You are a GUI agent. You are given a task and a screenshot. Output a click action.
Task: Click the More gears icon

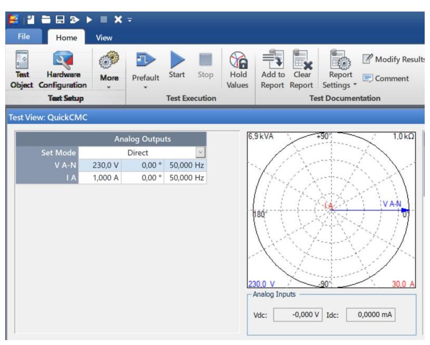109,60
